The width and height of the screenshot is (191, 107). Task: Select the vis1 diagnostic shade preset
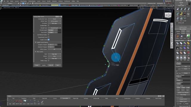(178, 58)
